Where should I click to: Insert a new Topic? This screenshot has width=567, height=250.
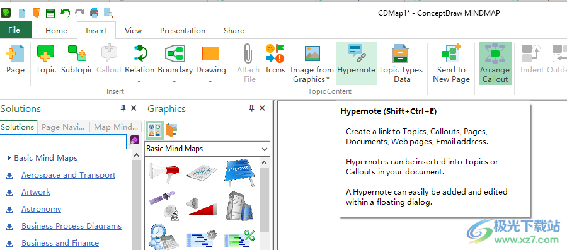tap(46, 59)
